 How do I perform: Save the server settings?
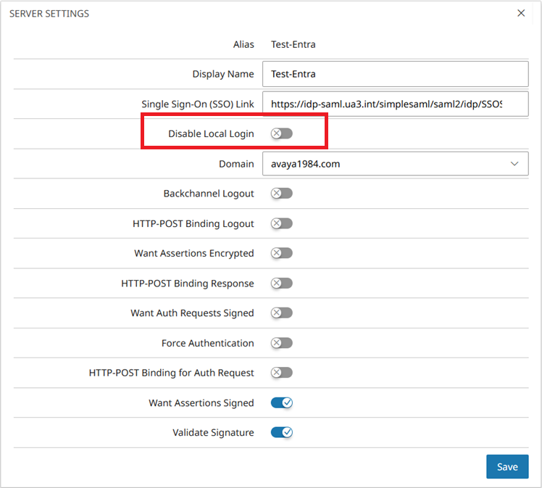point(507,466)
